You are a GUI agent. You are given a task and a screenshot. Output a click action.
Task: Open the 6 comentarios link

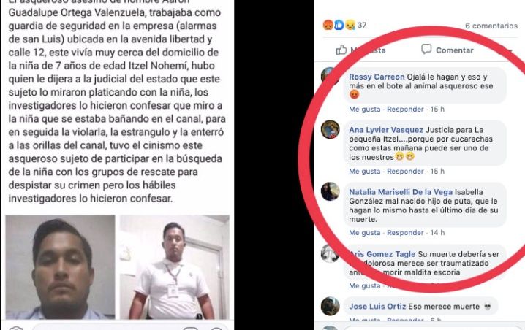491,26
